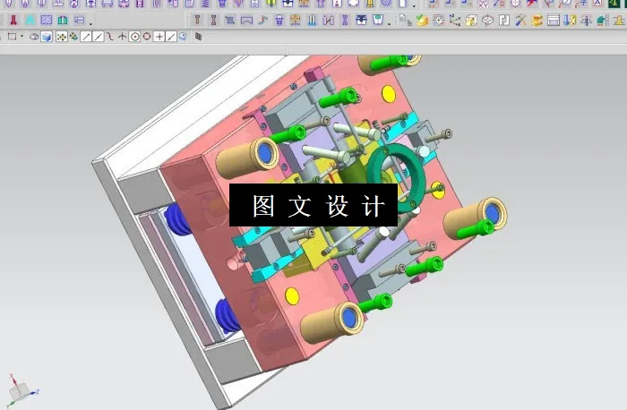This screenshot has width=627, height=410.
Task: Click the blue bolt icon next to the path icon
Action: (279, 20)
